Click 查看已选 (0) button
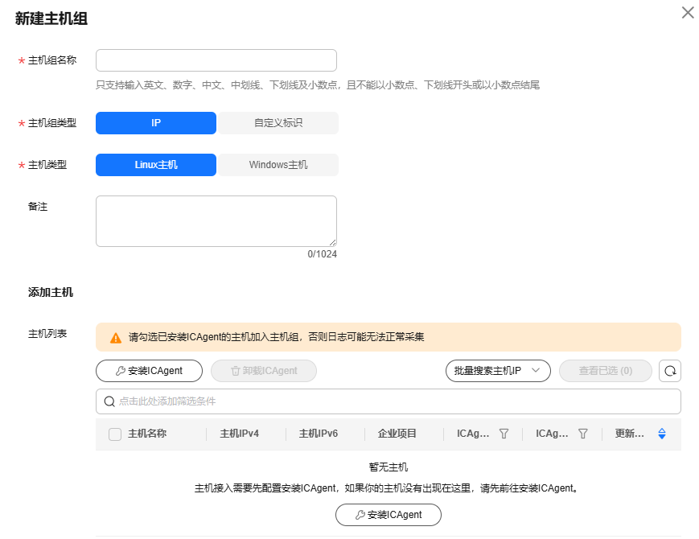The width and height of the screenshot is (699, 539). click(x=606, y=371)
